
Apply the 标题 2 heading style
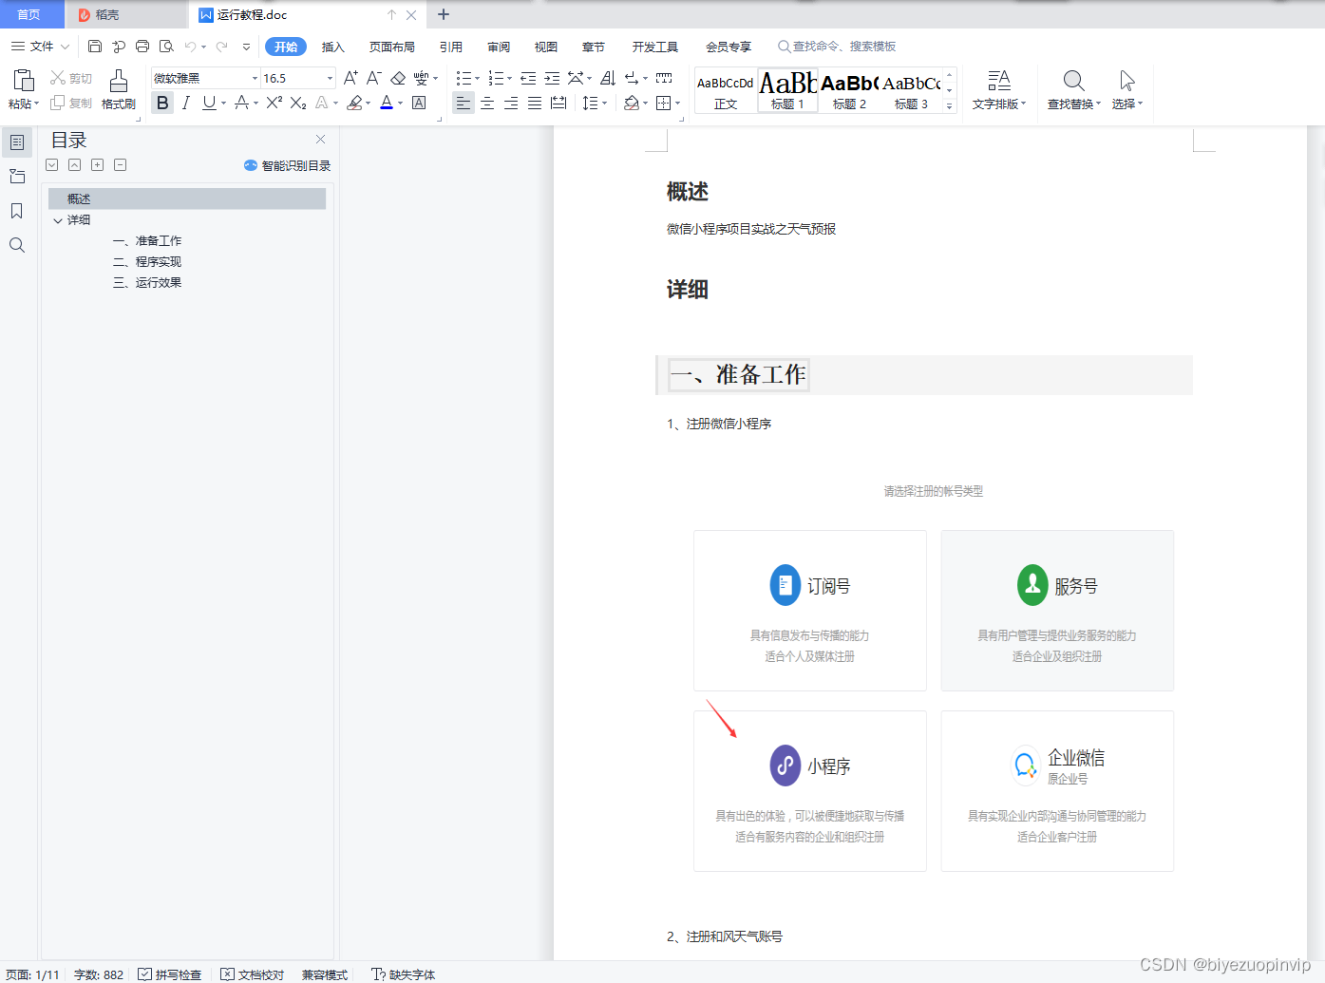point(849,91)
